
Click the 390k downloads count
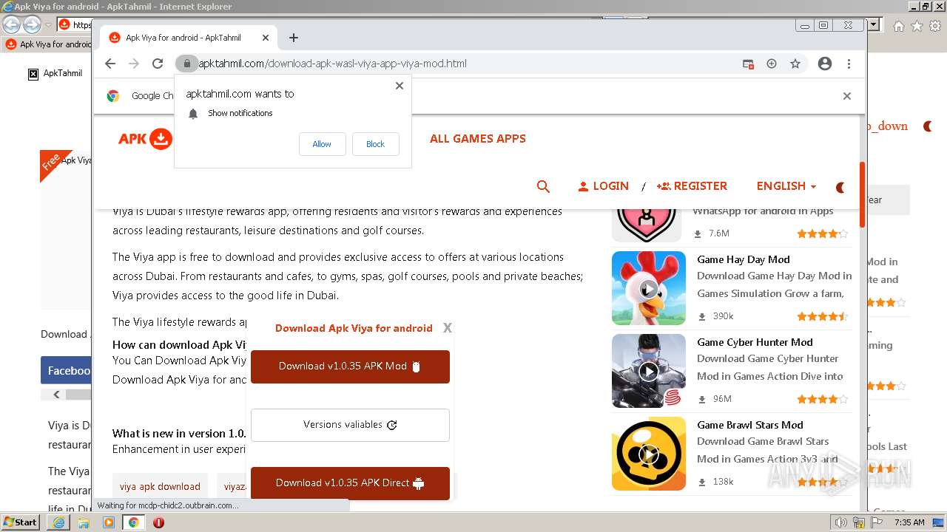point(723,316)
